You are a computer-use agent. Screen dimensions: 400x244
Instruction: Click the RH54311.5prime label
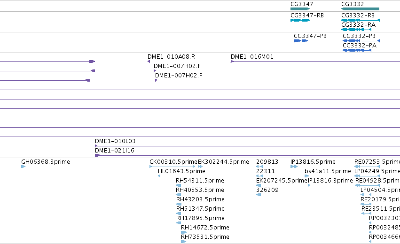200,181
